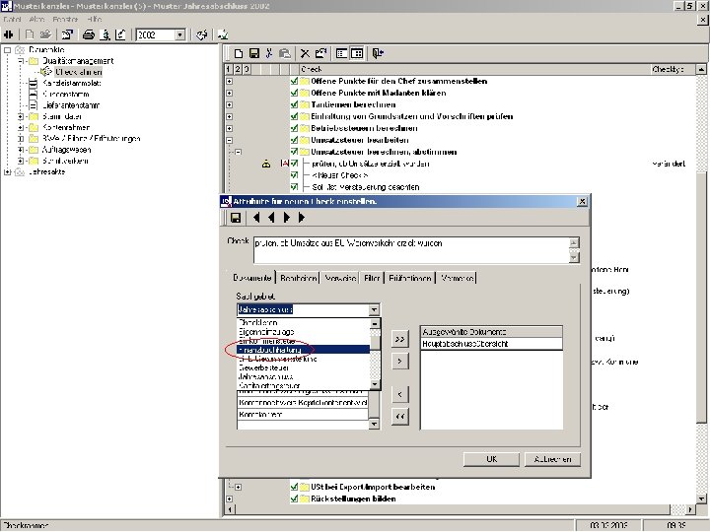Go to previous record arrow in dialog

[271, 218]
